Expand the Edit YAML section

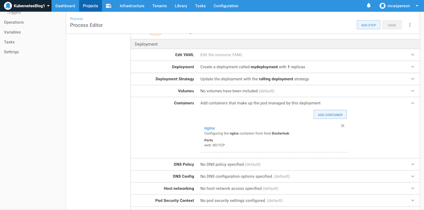pyautogui.click(x=413, y=55)
